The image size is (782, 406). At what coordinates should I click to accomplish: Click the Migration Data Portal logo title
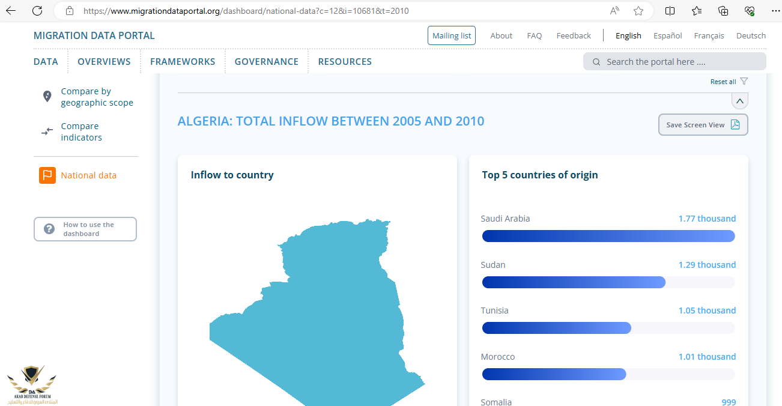[94, 35]
